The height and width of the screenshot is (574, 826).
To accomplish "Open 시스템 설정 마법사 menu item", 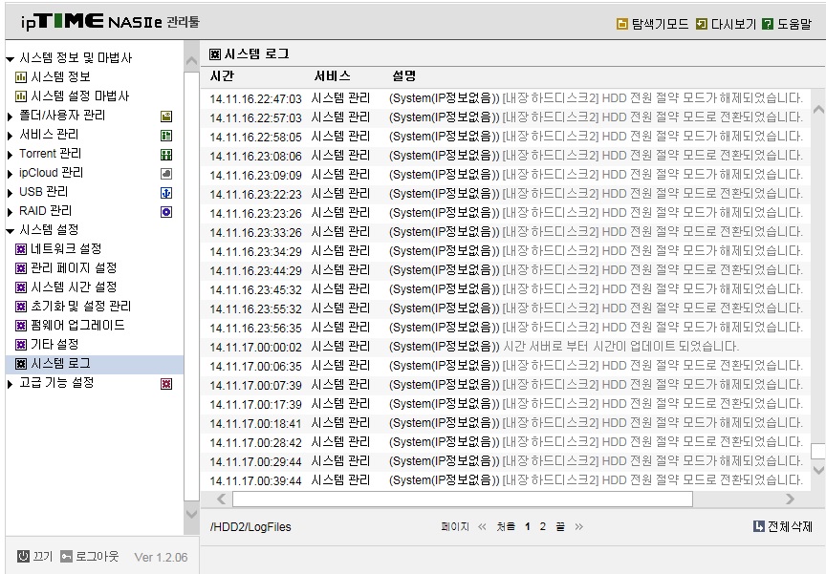I will 79,96.
